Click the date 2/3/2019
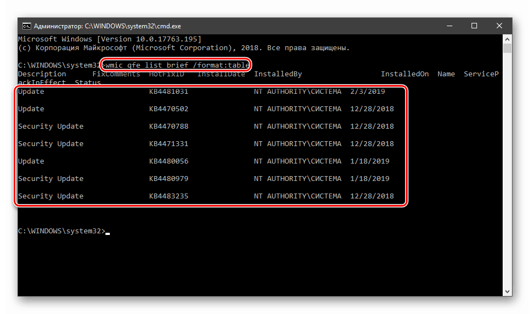 pyautogui.click(x=367, y=92)
